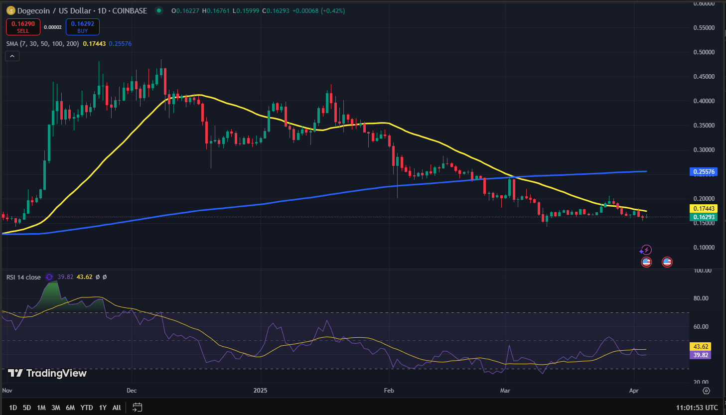This screenshot has height=415, width=726.
Task: Select the 6M time range
Action: 70,408
